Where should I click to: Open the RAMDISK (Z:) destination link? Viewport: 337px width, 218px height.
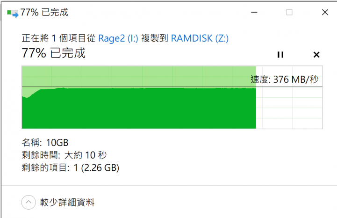(x=200, y=38)
